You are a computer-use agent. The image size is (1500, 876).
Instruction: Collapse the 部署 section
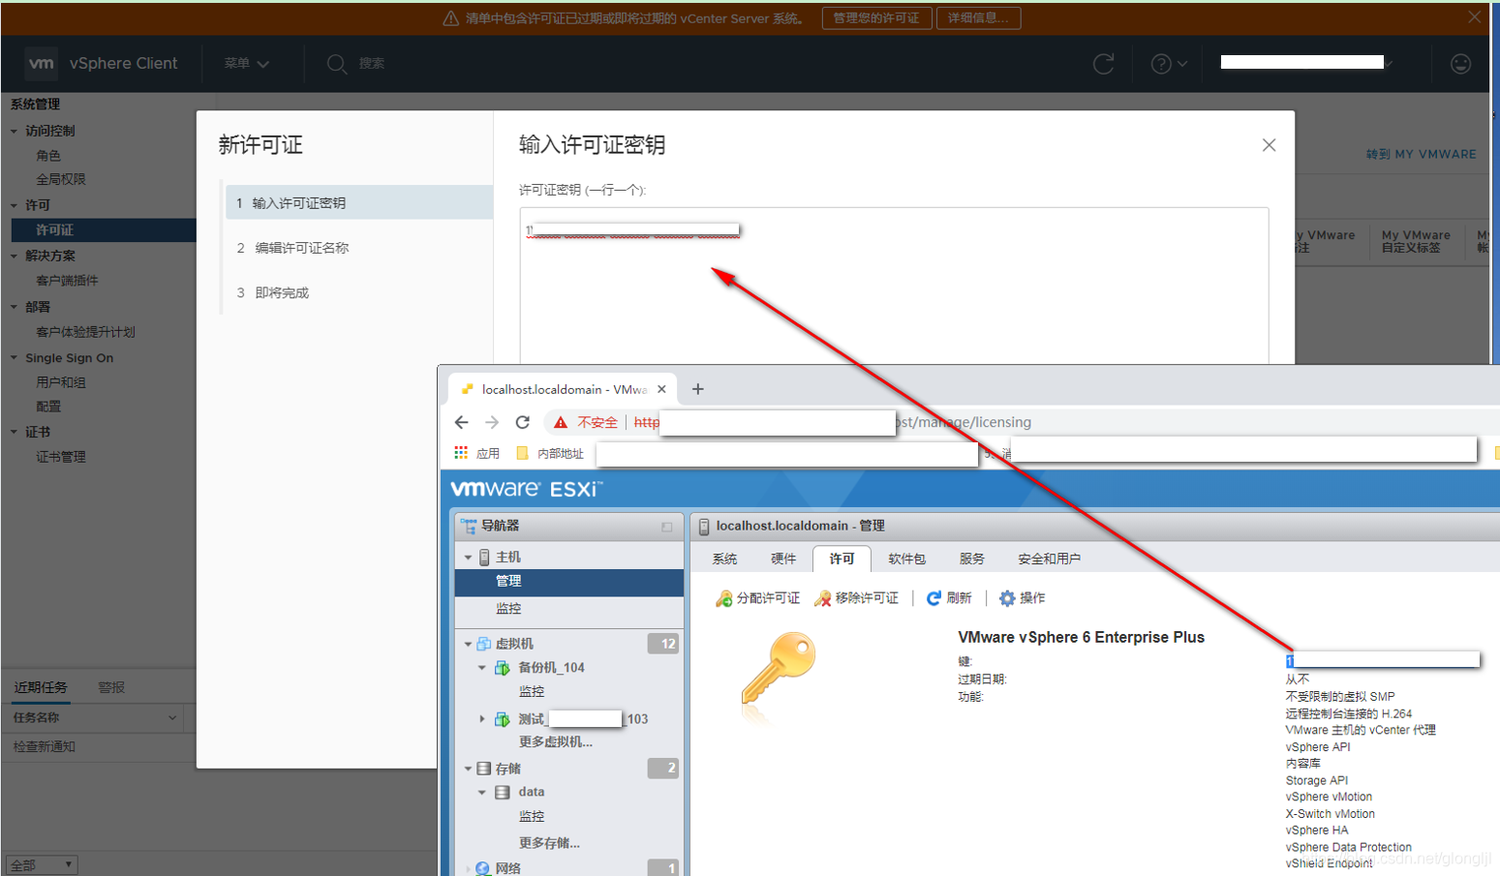(x=14, y=307)
